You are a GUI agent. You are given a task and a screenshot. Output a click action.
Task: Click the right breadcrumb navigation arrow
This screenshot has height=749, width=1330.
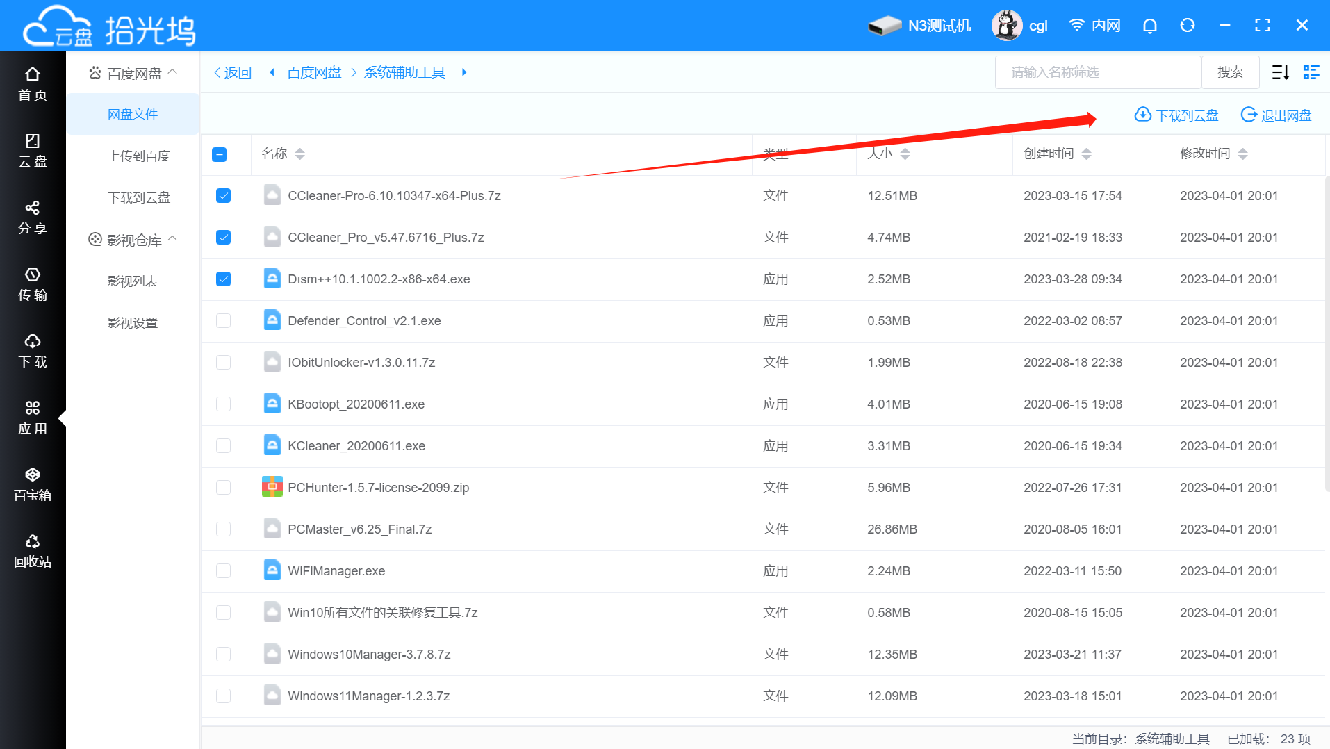pos(464,72)
